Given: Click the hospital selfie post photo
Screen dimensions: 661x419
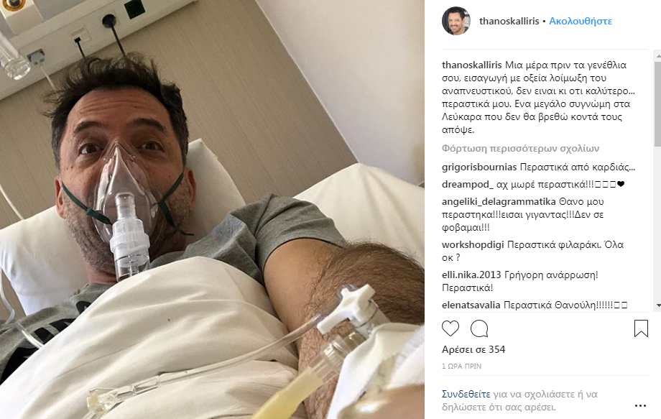Looking at the screenshot, I should [212, 210].
